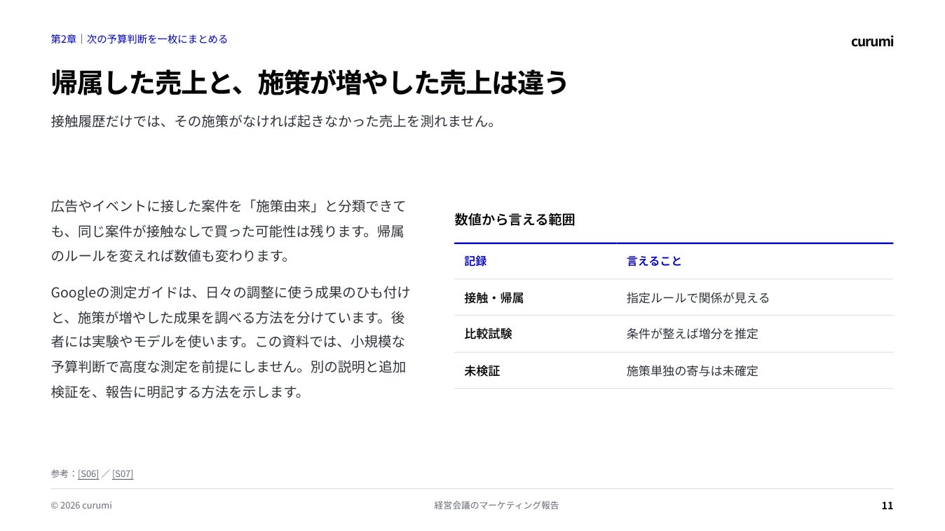Click the paragraph starting 広告やイベントに接した案件
This screenshot has width=945, height=531.
tap(229, 231)
